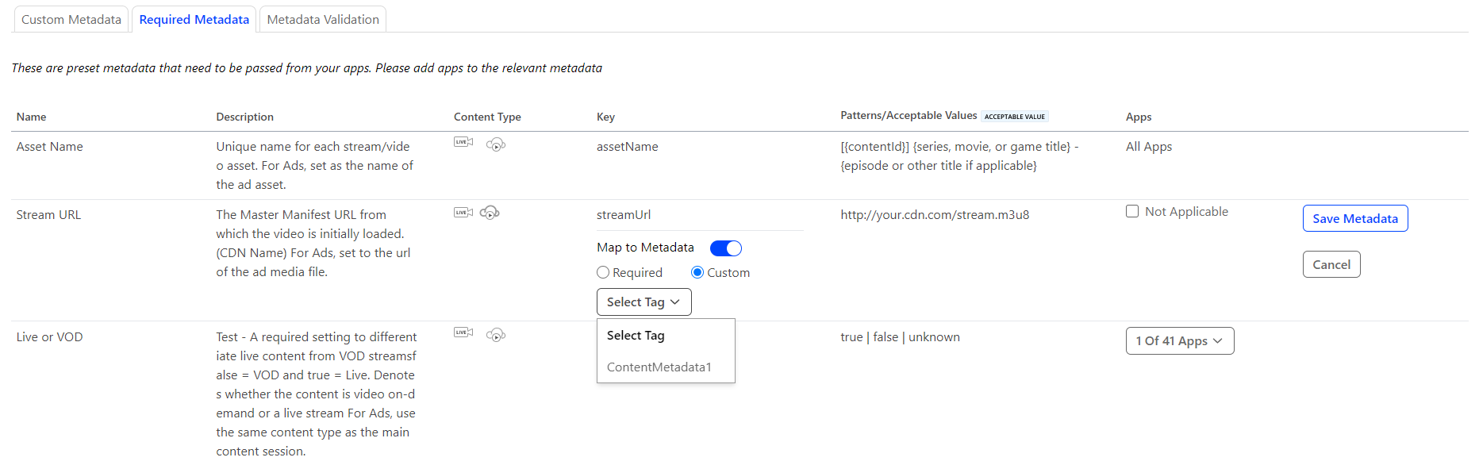The image size is (1479, 465).
Task: Turn off the Map to Metadata toggle
Action: click(x=725, y=248)
